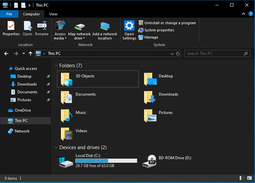Select the 3D Objects folder
The width and height of the screenshot is (255, 183).
tap(98, 79)
